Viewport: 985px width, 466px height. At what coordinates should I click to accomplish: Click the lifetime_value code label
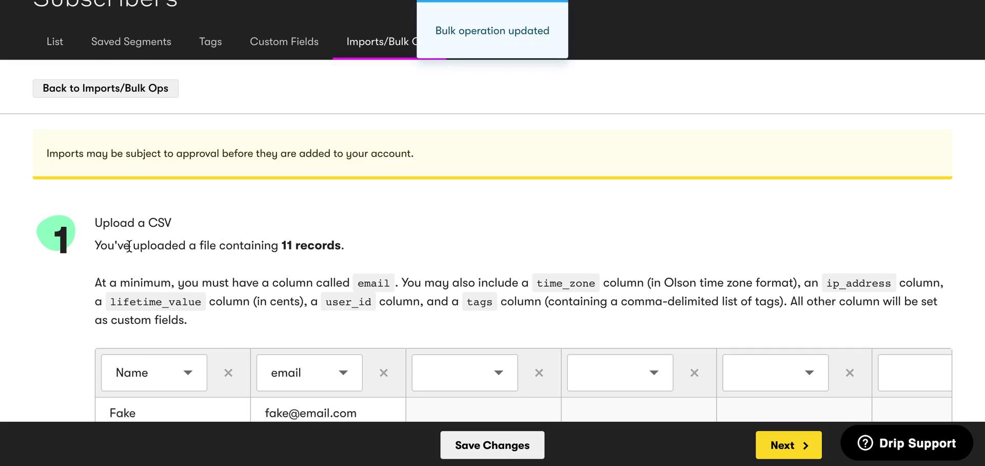click(x=155, y=302)
